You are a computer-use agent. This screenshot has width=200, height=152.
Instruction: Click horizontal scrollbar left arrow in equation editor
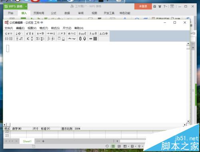coord(4,125)
